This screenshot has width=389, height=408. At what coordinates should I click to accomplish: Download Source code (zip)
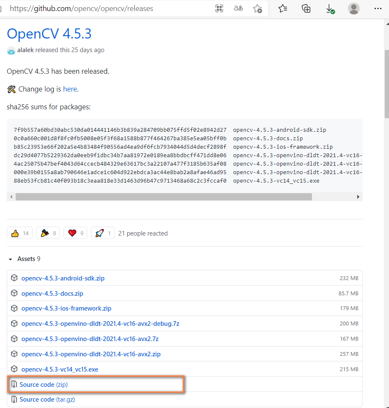[x=44, y=385]
